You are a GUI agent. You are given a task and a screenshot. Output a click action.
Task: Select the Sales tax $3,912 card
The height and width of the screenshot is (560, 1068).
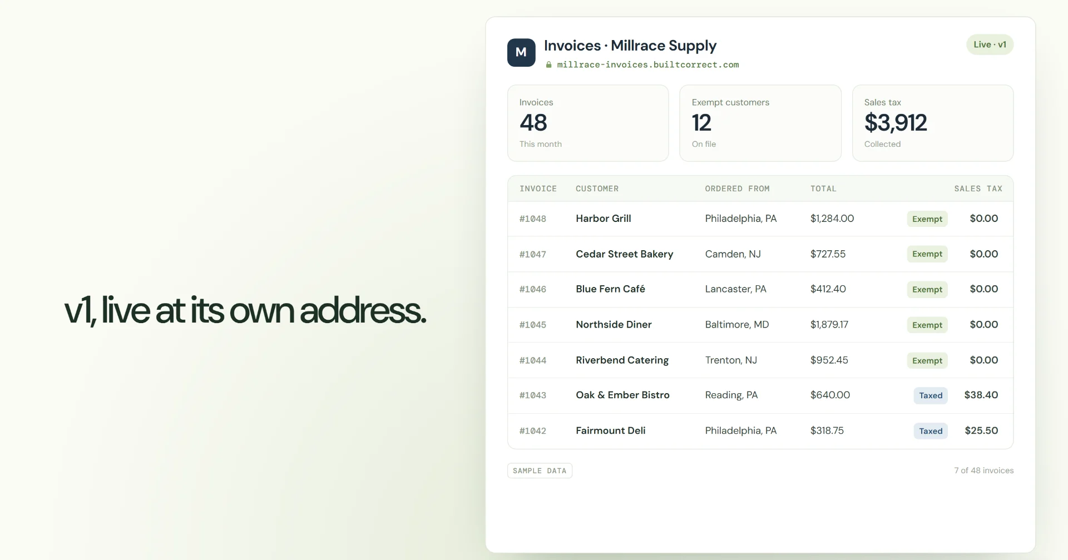click(933, 123)
